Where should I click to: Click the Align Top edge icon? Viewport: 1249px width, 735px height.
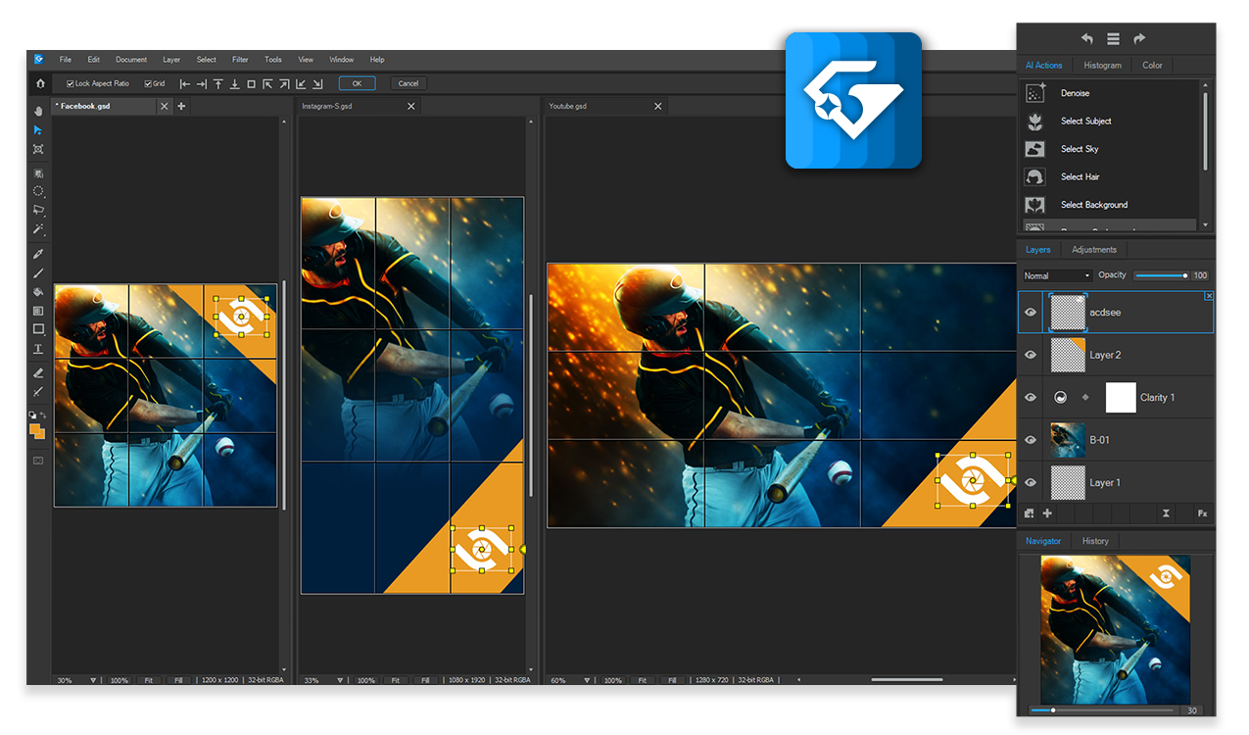point(217,84)
